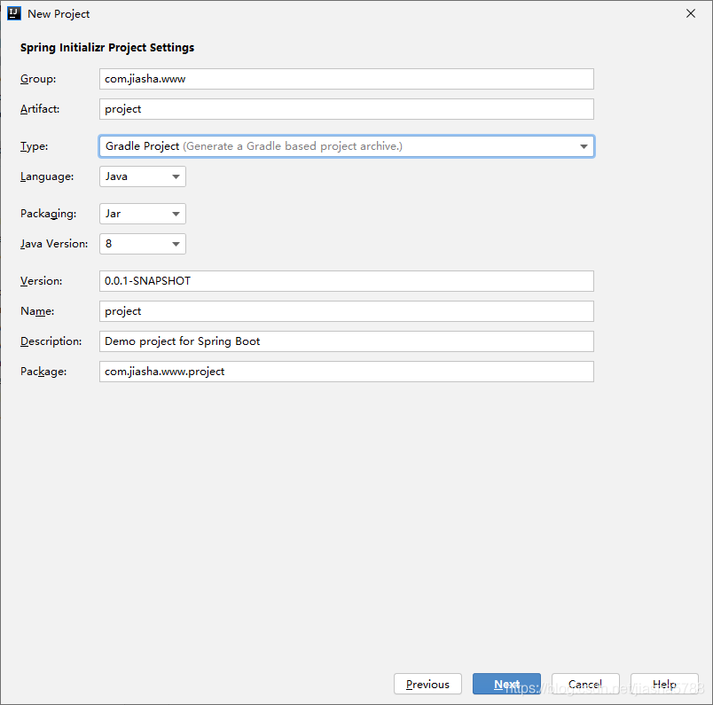Click the Version field with 0.0.1-SNAPSHOT
Viewport: 713px width, 705px height.
click(x=346, y=281)
